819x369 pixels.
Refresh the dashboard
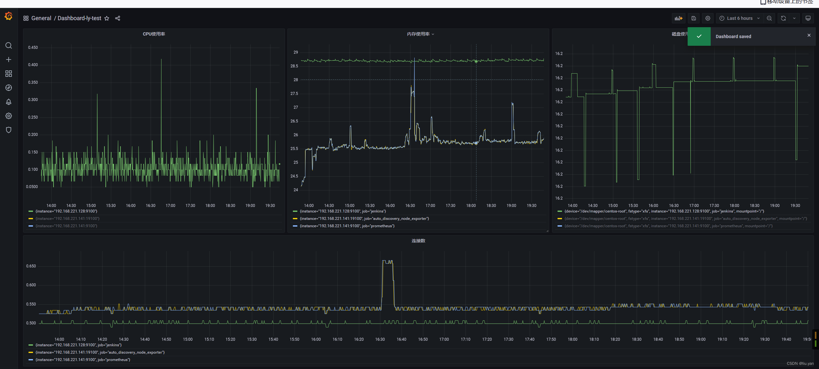783,18
